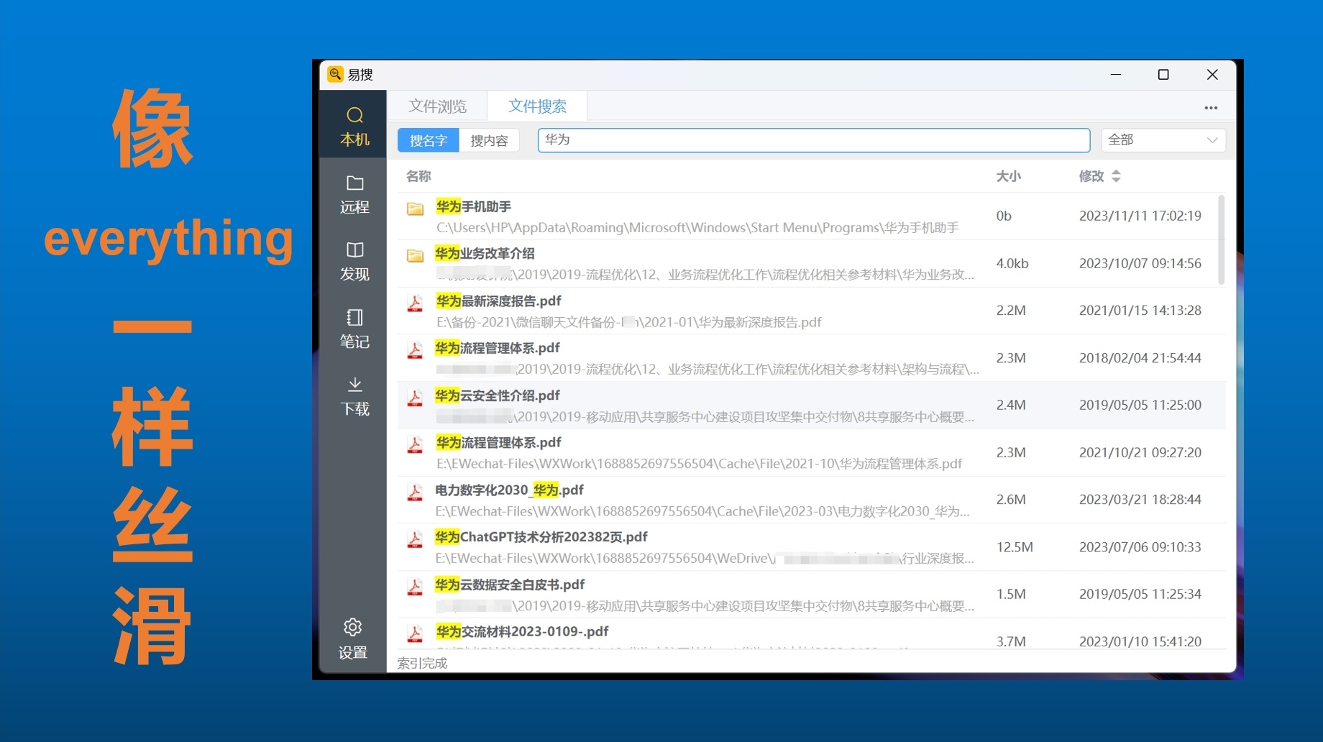Switch to the 文件浏览 tab
1323x742 pixels.
[x=437, y=106]
